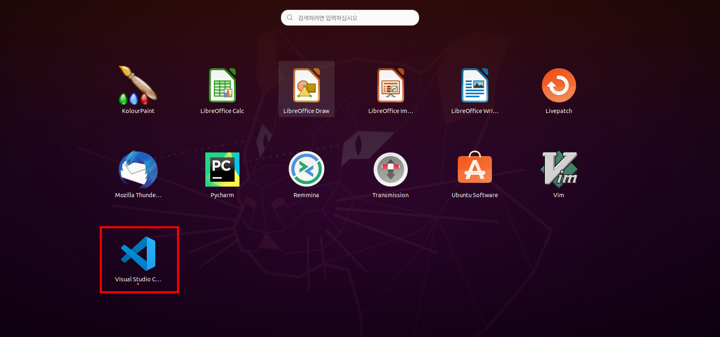Viewport: 720px width, 337px height.
Task: Open Visual Studio Code icon
Action: pos(138,254)
